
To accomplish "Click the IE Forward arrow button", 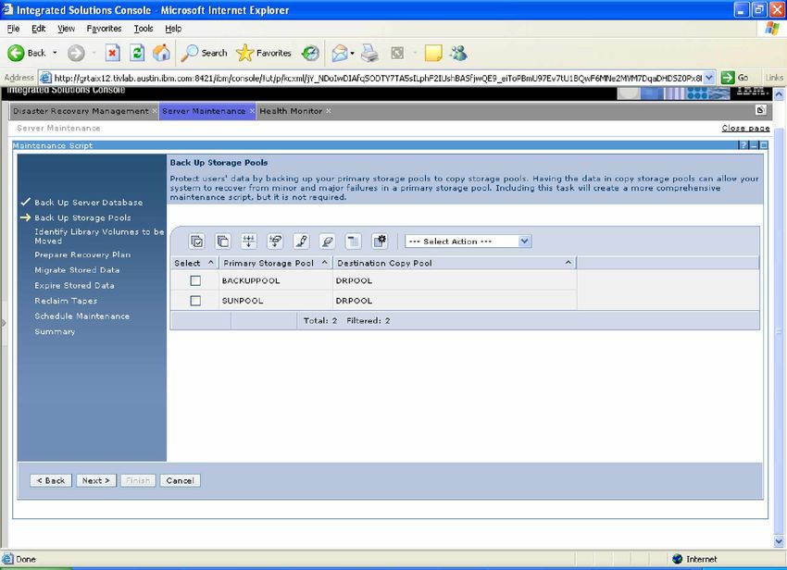I will click(x=76, y=53).
